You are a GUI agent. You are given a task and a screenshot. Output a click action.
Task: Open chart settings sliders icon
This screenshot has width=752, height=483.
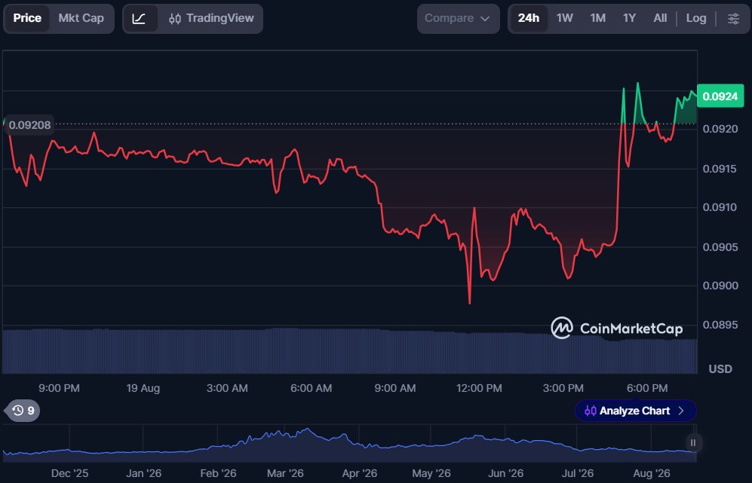733,19
